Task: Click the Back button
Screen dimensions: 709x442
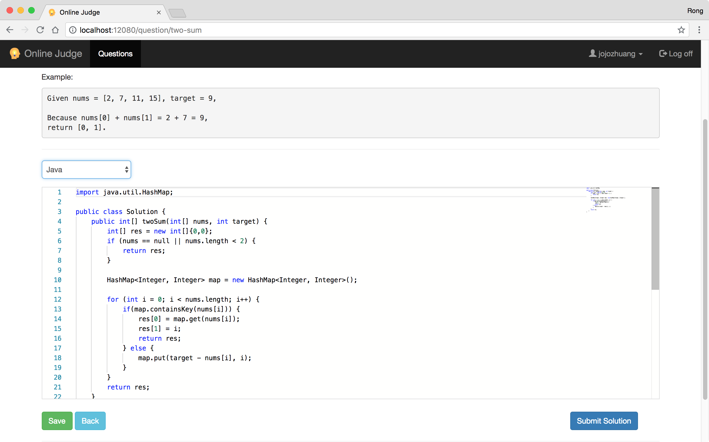Action: [90, 421]
